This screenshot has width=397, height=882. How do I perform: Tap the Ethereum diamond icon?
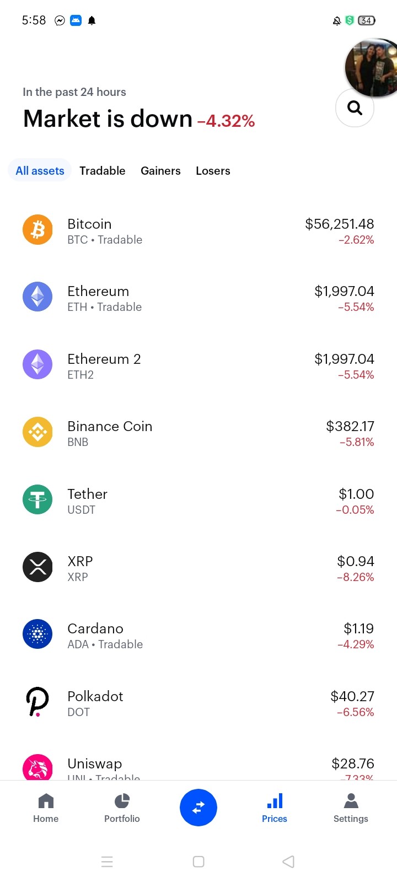click(x=37, y=297)
